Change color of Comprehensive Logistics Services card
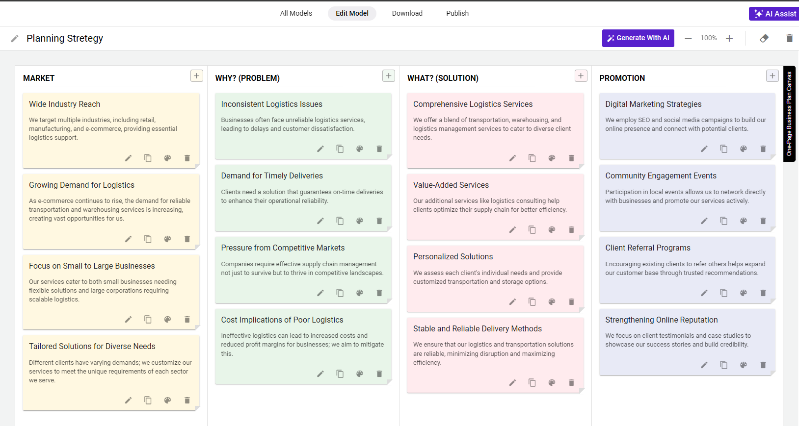 (x=552, y=158)
